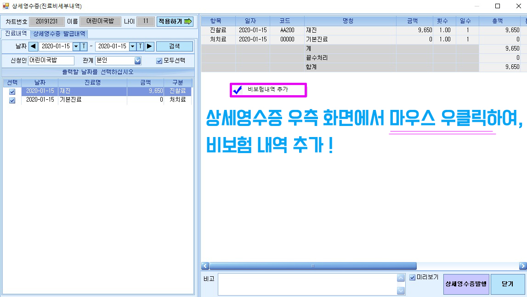Click the application icon in the title bar
The image size is (527, 297).
[x=6, y=6]
